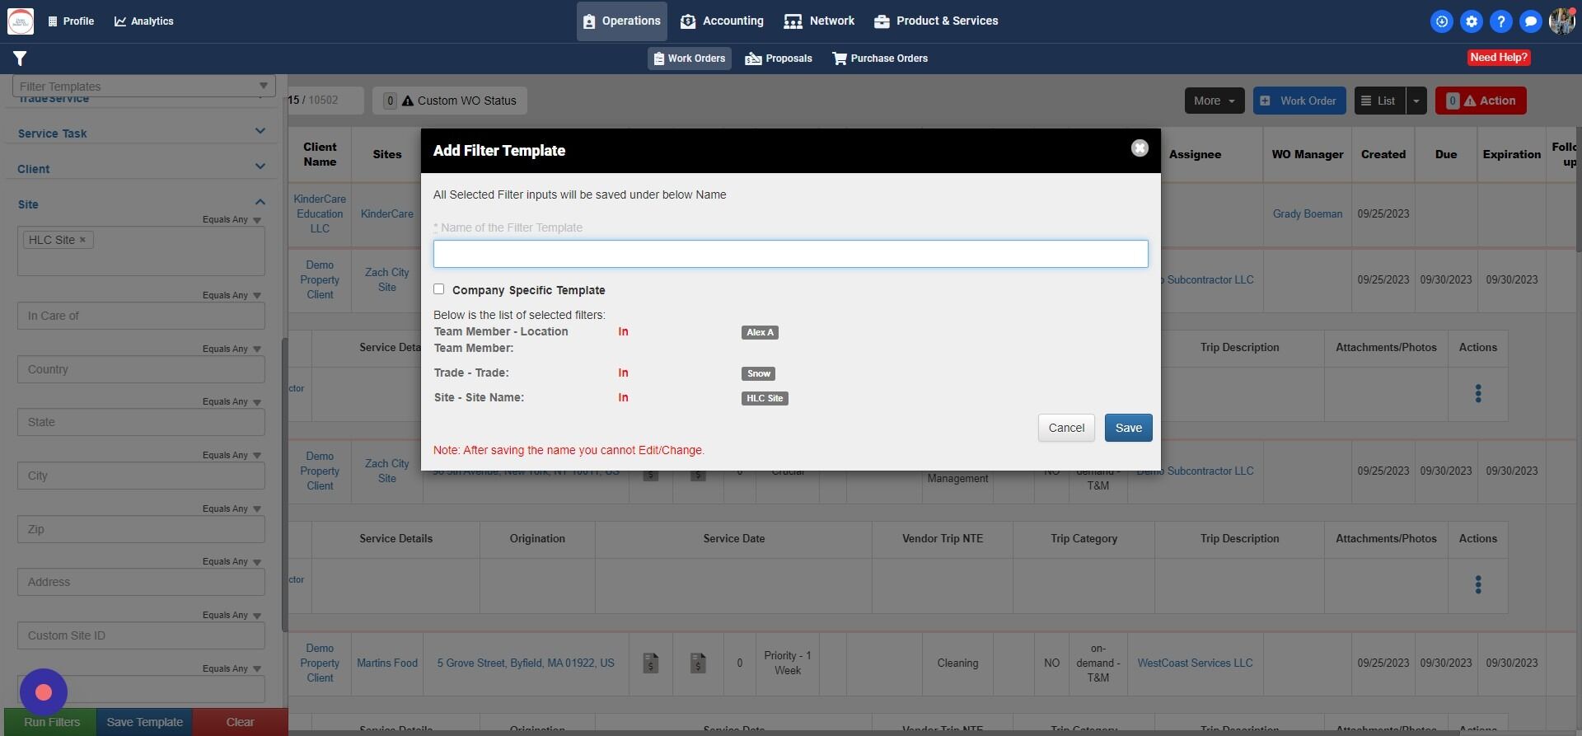Open Equals Any dropdown above Address field
The height and width of the screenshot is (736, 1582).
tap(232, 561)
